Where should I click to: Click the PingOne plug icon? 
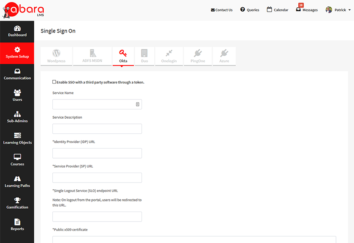[198, 53]
